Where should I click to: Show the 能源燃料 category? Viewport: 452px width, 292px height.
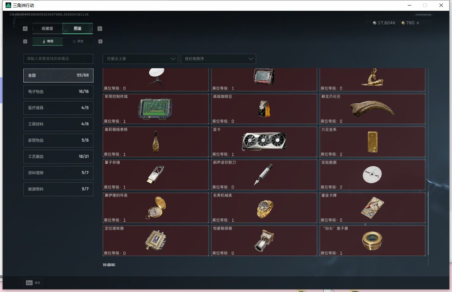58,189
